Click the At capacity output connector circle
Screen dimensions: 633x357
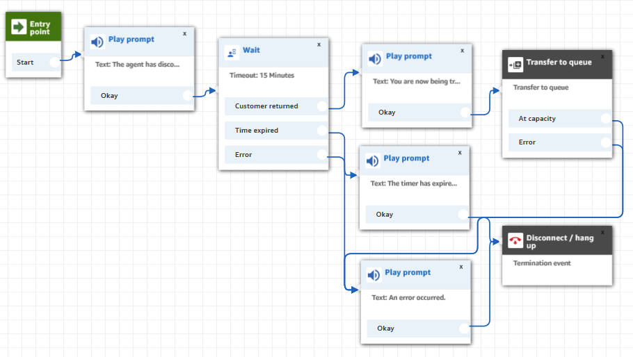[605, 119]
